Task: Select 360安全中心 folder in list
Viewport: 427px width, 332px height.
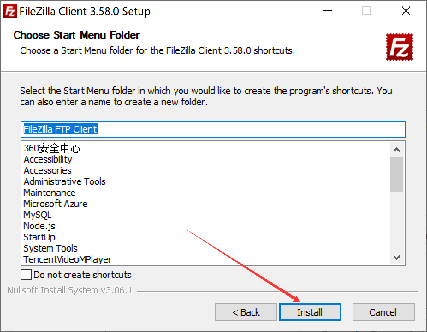Action: (x=52, y=148)
